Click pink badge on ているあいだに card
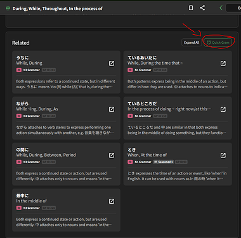241x238 pixels. [130, 70]
